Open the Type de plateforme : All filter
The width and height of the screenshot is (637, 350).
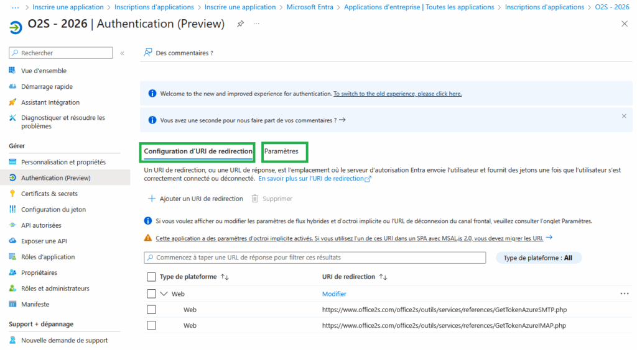tap(538, 258)
